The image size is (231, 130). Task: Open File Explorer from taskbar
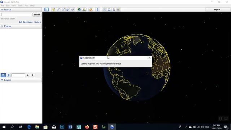click(x=37, y=127)
